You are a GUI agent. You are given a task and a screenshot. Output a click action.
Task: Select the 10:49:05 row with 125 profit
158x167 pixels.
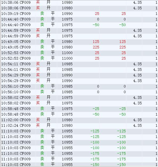(79, 42)
